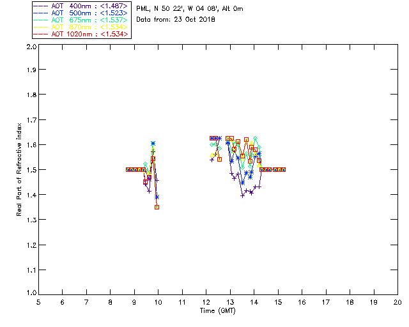409x327 pixels.
Task: Click the AOT 400nm legend entry
Action: (81, 6)
